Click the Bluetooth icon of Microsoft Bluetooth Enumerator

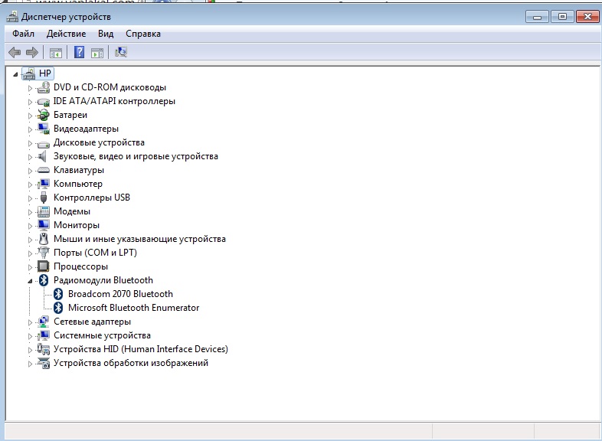pos(58,308)
